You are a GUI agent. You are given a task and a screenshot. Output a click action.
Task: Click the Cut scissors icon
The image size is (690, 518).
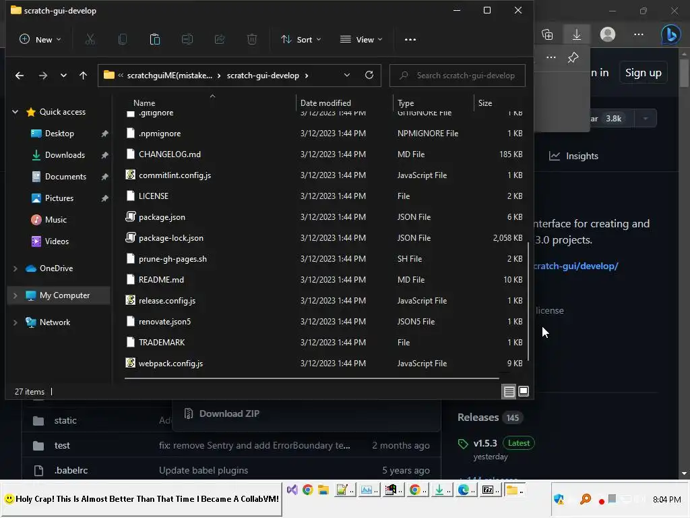tap(90, 40)
